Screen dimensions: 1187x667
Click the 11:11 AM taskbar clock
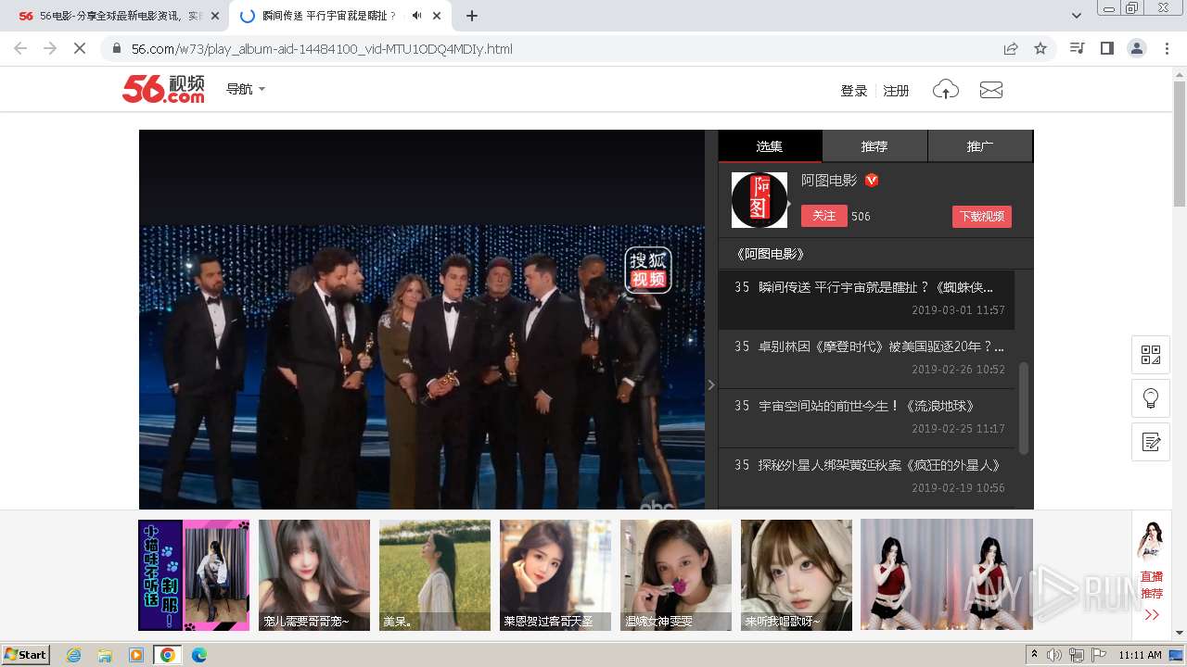point(1140,655)
